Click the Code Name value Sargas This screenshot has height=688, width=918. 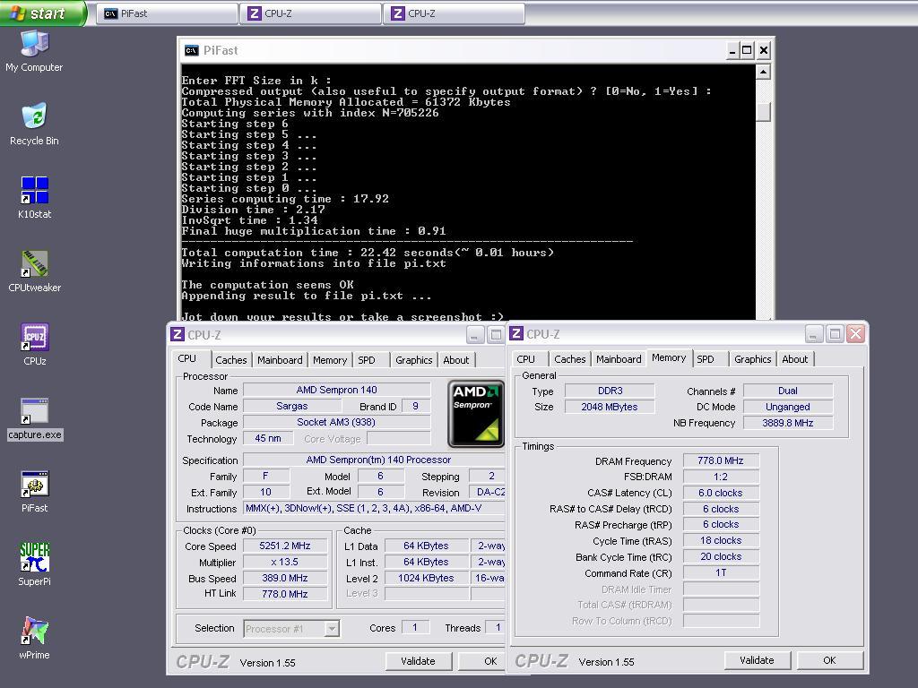pos(291,406)
